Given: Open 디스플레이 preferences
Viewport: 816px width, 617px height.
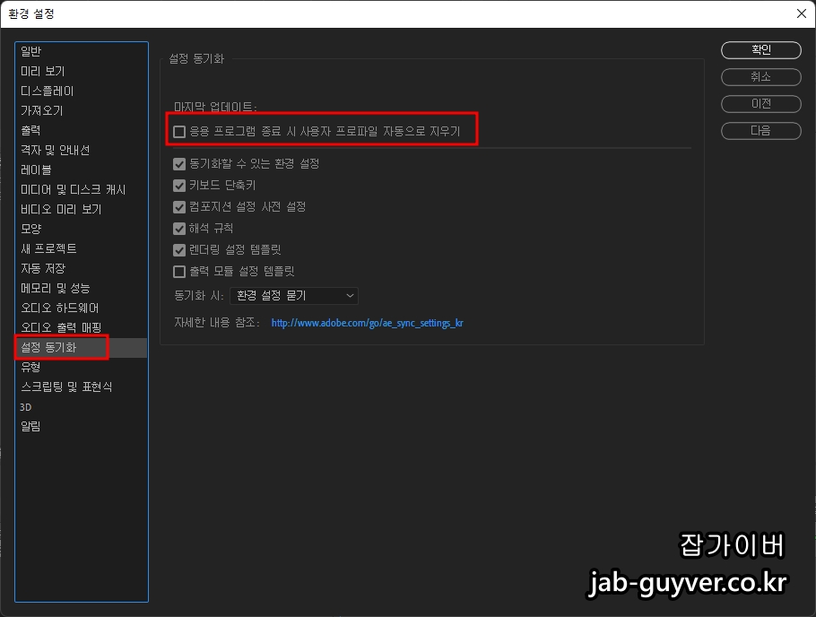Looking at the screenshot, I should [82, 91].
